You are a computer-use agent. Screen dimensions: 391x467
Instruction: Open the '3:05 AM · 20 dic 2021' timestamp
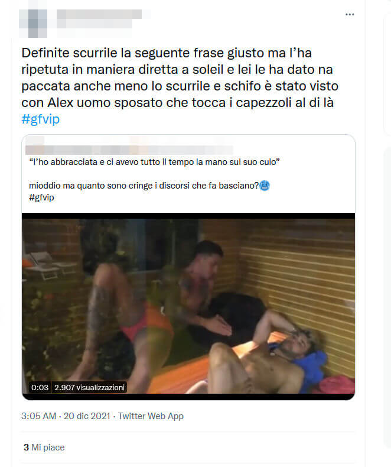[66, 416]
